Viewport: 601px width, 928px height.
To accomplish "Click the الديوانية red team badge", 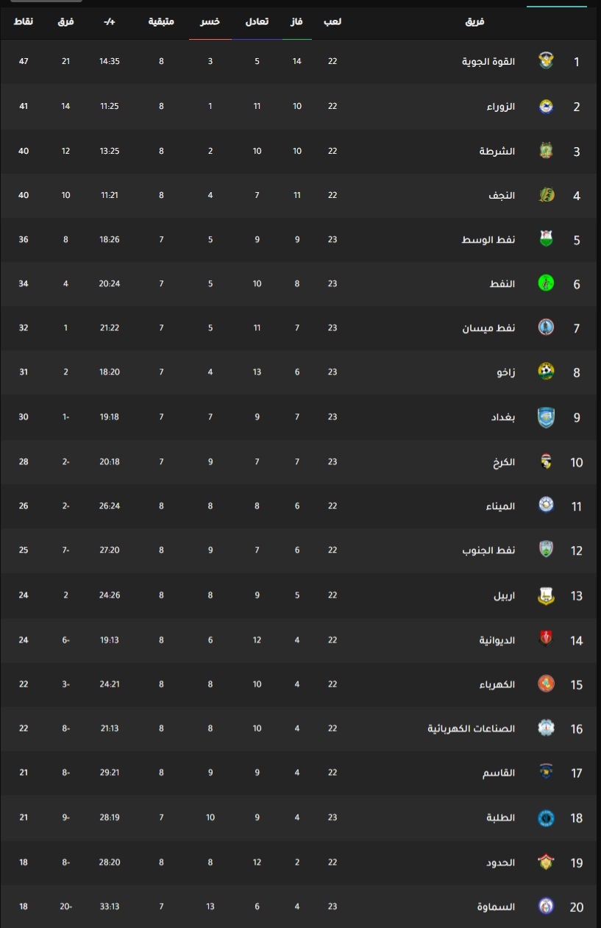I will [546, 640].
